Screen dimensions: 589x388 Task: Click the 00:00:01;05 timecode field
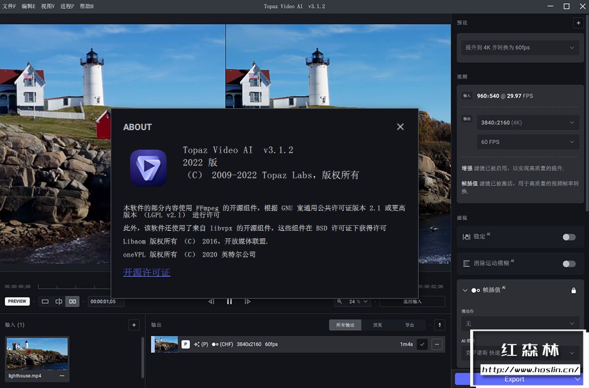click(x=106, y=301)
